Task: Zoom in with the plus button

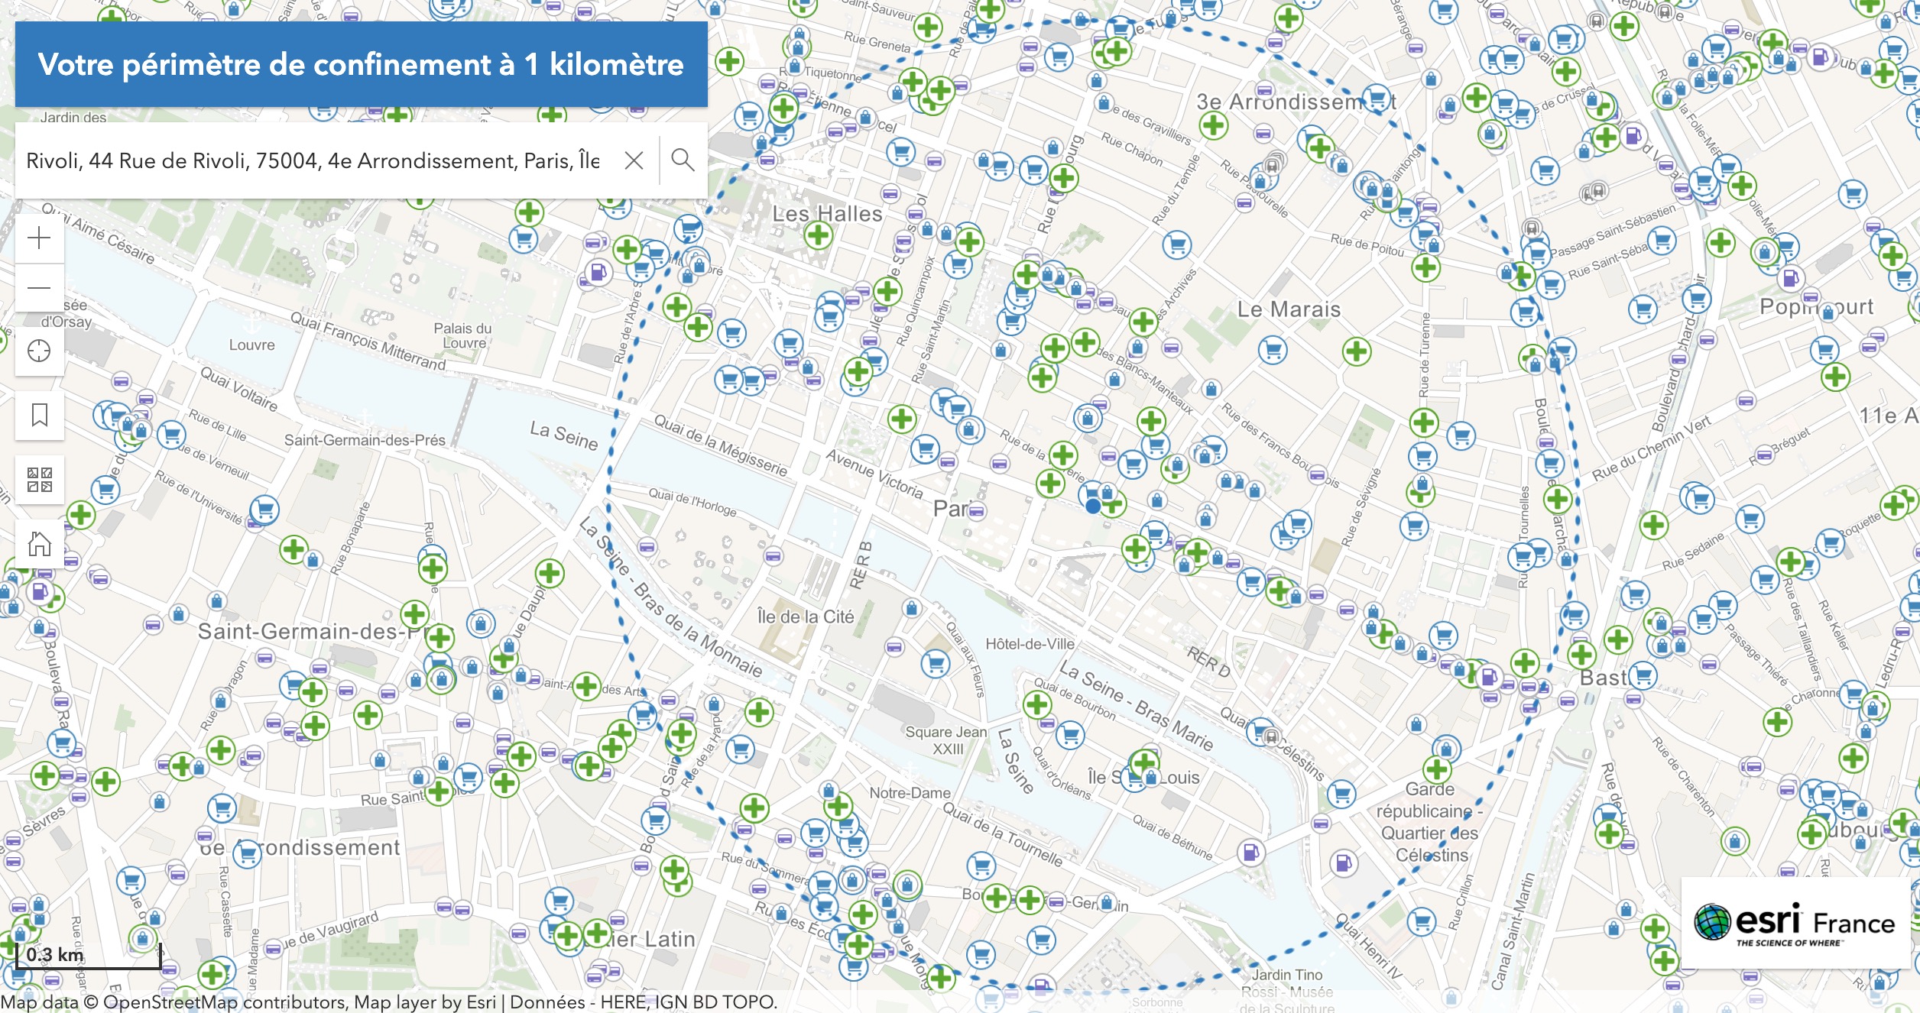Action: click(x=39, y=238)
